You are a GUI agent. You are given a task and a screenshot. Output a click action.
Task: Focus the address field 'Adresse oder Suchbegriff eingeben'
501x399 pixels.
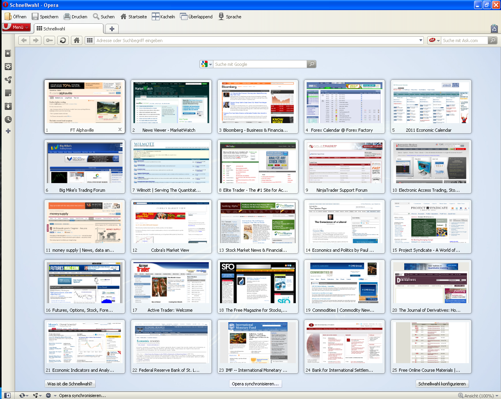coord(256,40)
